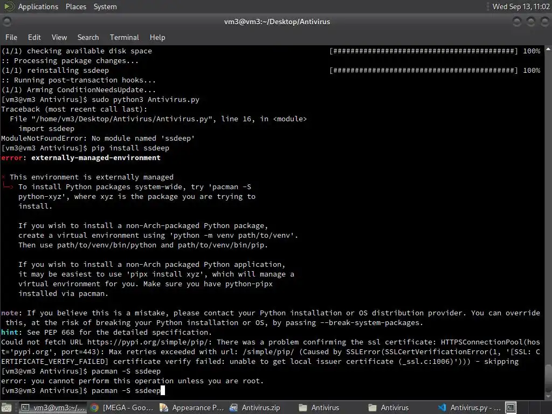The height and width of the screenshot is (414, 552).
Task: Click the 'installed via pacman.' line
Action: (x=64, y=294)
